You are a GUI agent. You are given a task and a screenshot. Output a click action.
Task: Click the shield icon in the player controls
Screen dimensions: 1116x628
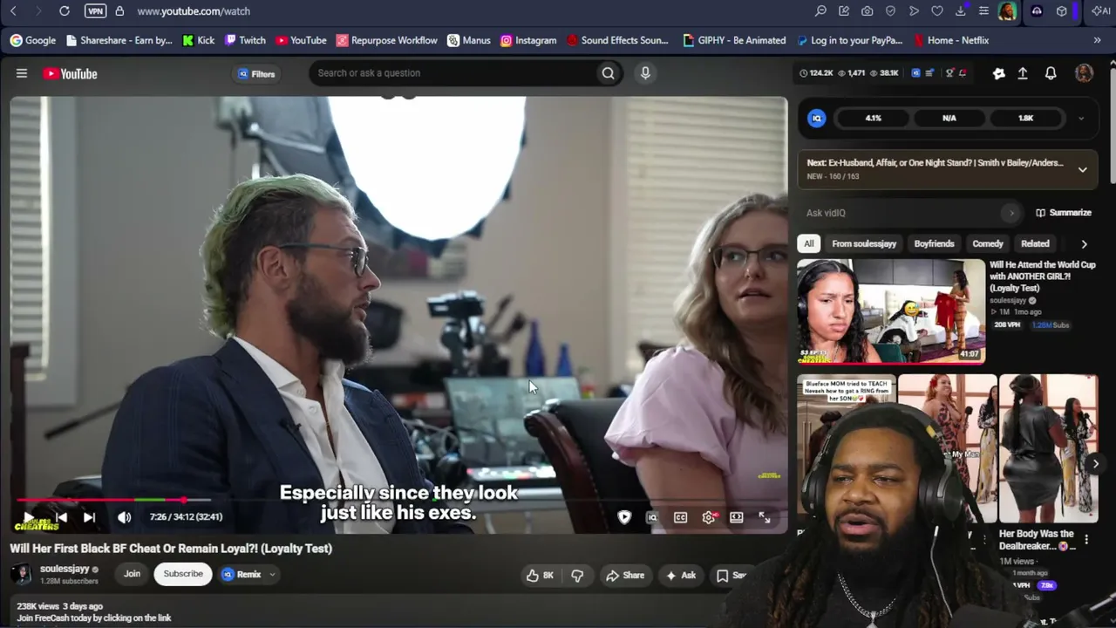click(x=624, y=517)
